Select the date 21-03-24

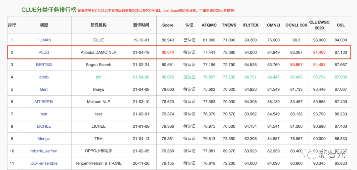tap(141, 64)
